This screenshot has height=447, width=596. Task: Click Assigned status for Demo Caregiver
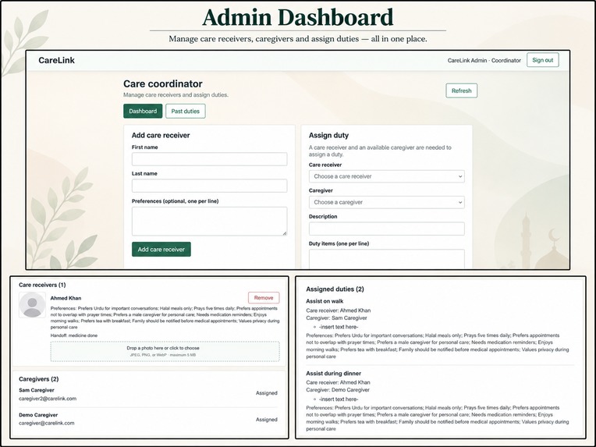click(267, 420)
